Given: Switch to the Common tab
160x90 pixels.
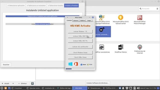Looking at the screenshot, I should point(69,20).
